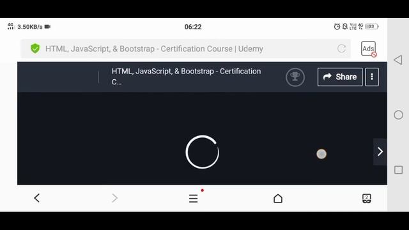Click the Share button

(340, 77)
